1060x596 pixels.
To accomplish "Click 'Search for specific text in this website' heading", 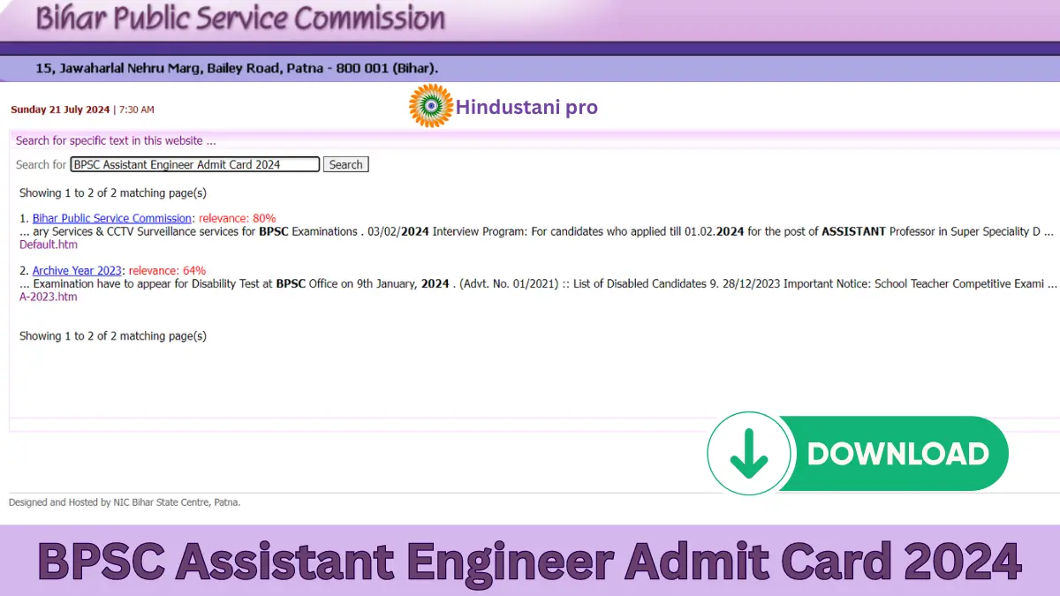I will point(116,140).
